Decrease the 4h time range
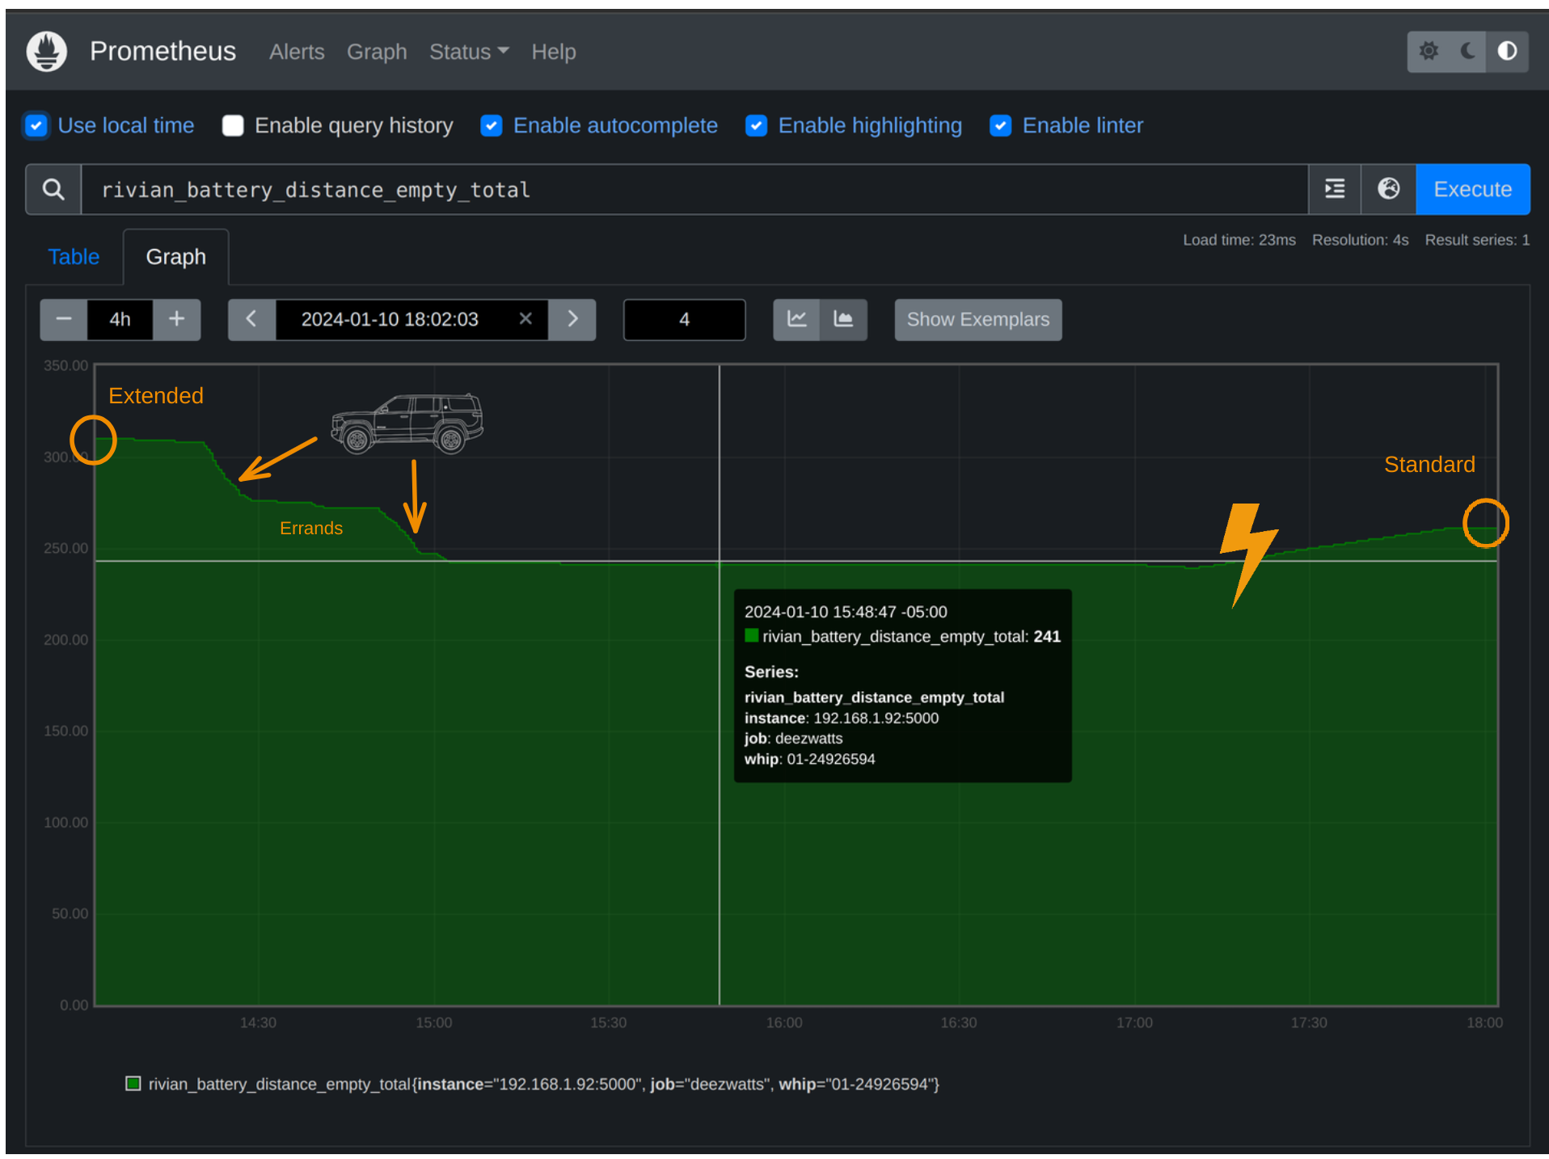 click(64, 319)
